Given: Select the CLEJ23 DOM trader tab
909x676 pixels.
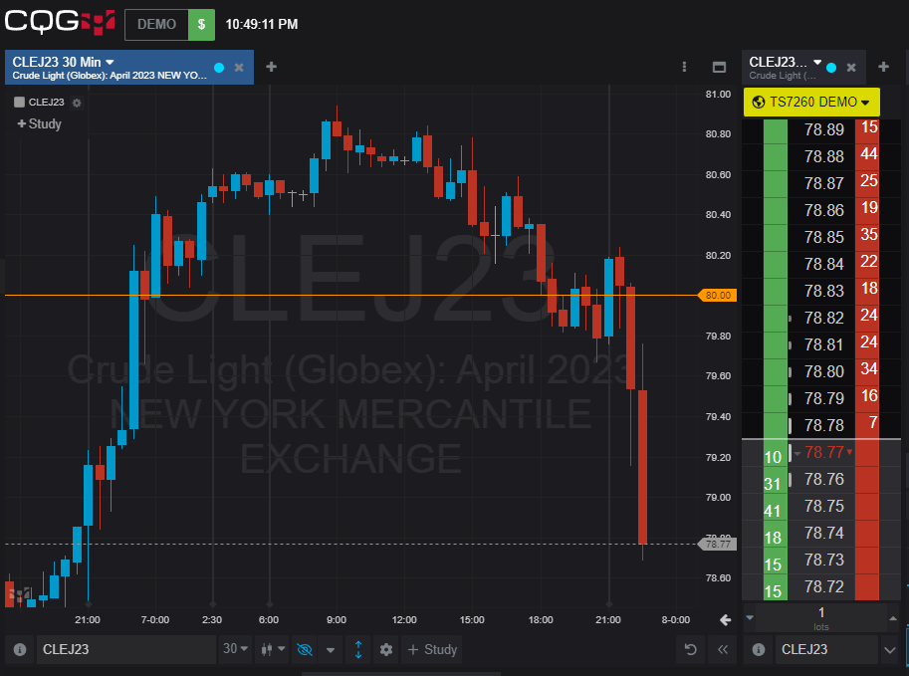Looking at the screenshot, I should click(802, 68).
